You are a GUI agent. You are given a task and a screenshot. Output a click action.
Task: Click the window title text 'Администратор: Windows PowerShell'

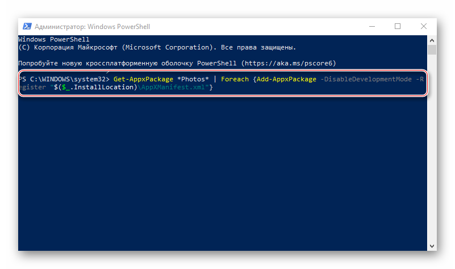pyautogui.click(x=90, y=27)
